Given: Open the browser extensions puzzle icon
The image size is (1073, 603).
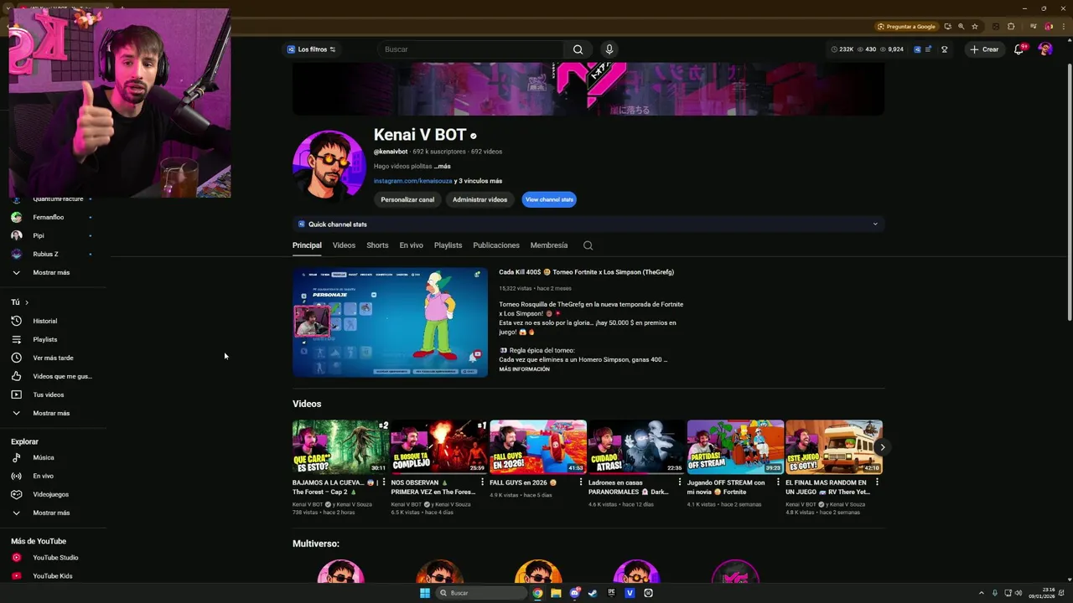Looking at the screenshot, I should coord(1011,26).
